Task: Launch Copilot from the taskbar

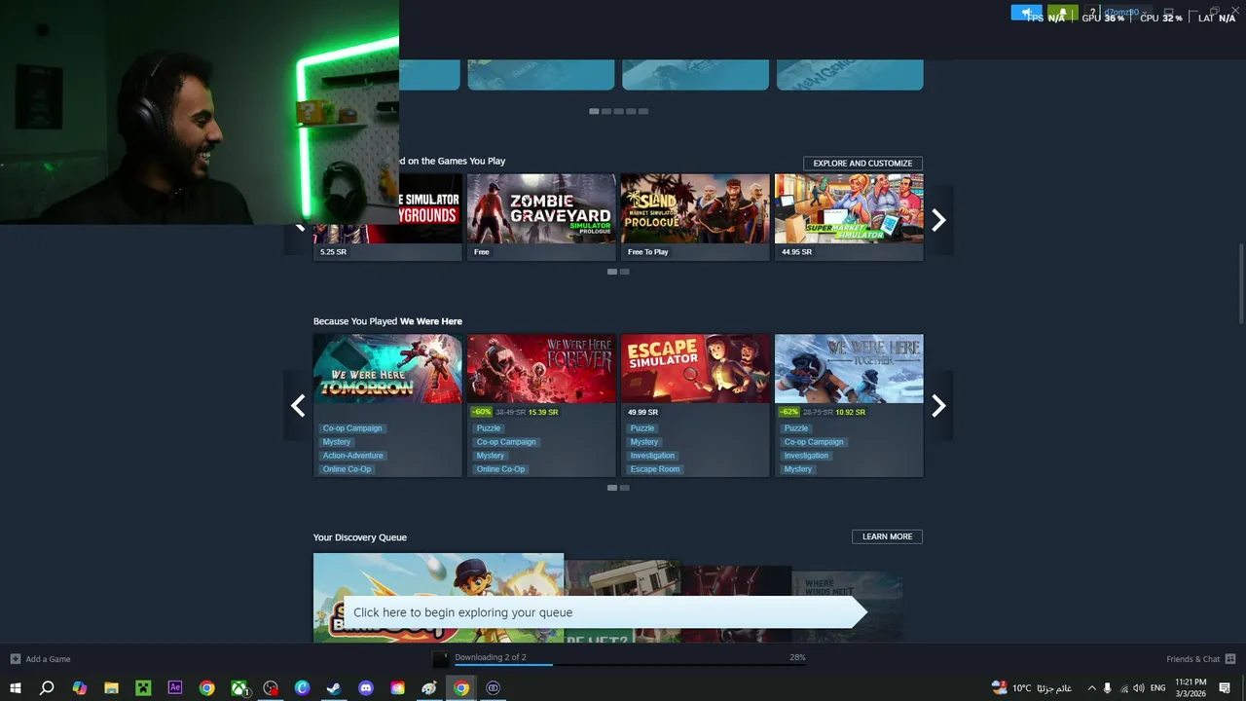Action: tap(80, 687)
